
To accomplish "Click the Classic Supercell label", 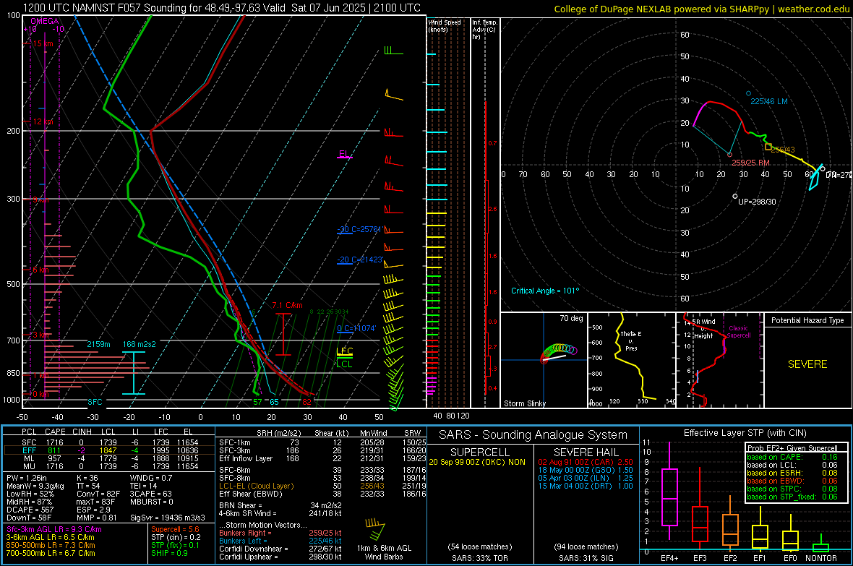I will click(738, 332).
